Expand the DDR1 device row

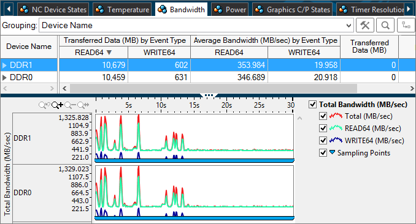4,65
